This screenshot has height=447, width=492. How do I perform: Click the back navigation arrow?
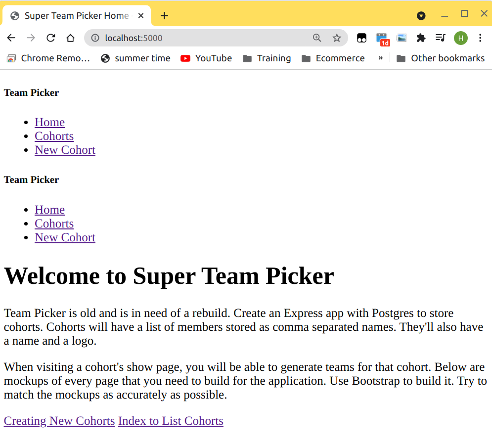(x=11, y=38)
